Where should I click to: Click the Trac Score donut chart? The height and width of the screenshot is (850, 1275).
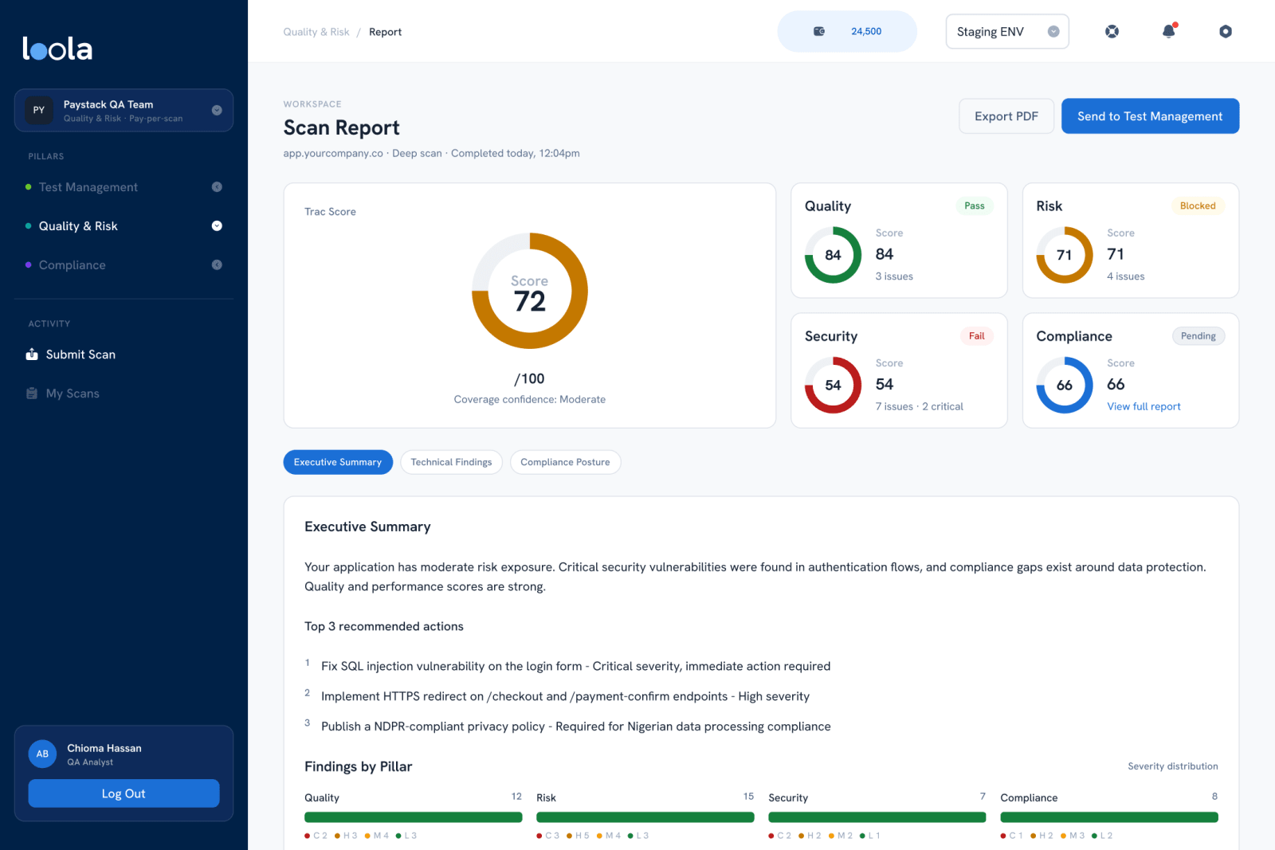tap(530, 291)
